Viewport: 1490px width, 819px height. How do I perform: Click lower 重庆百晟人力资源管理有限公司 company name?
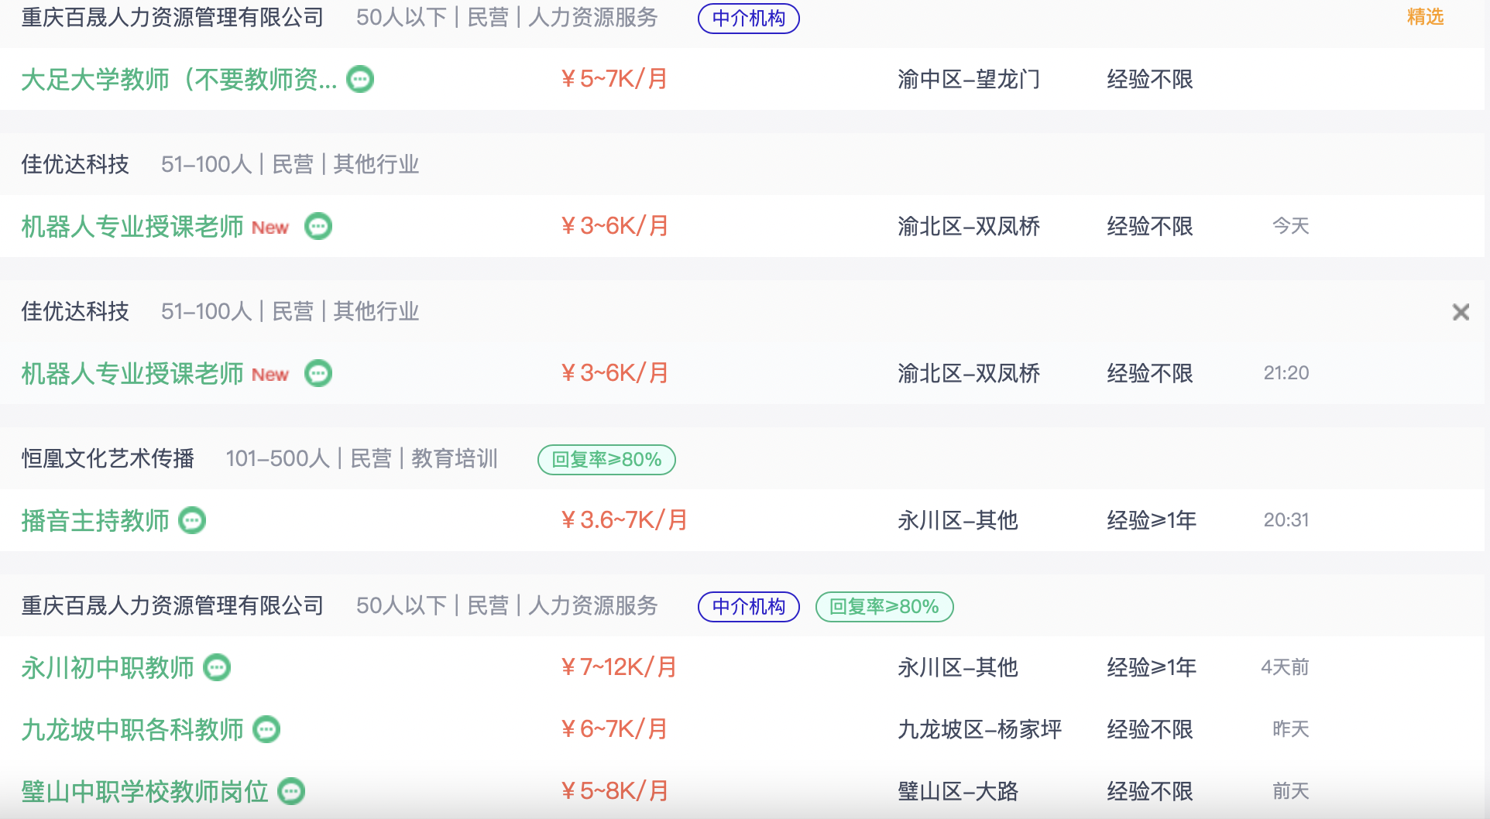[x=173, y=605]
